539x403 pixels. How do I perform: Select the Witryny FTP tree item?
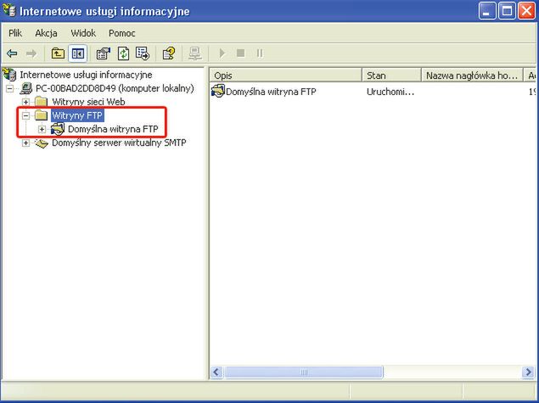point(77,115)
